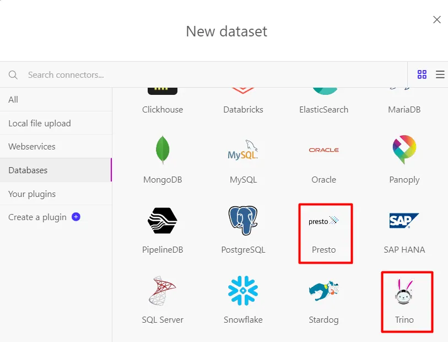Click the plus icon beside Create a plugin
This screenshot has width=448, height=342.
pyautogui.click(x=75, y=217)
